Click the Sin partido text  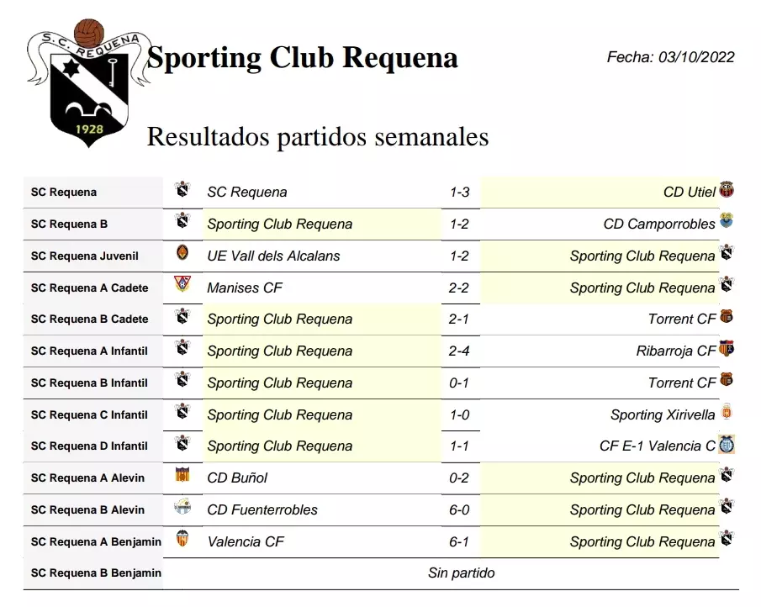click(x=462, y=573)
